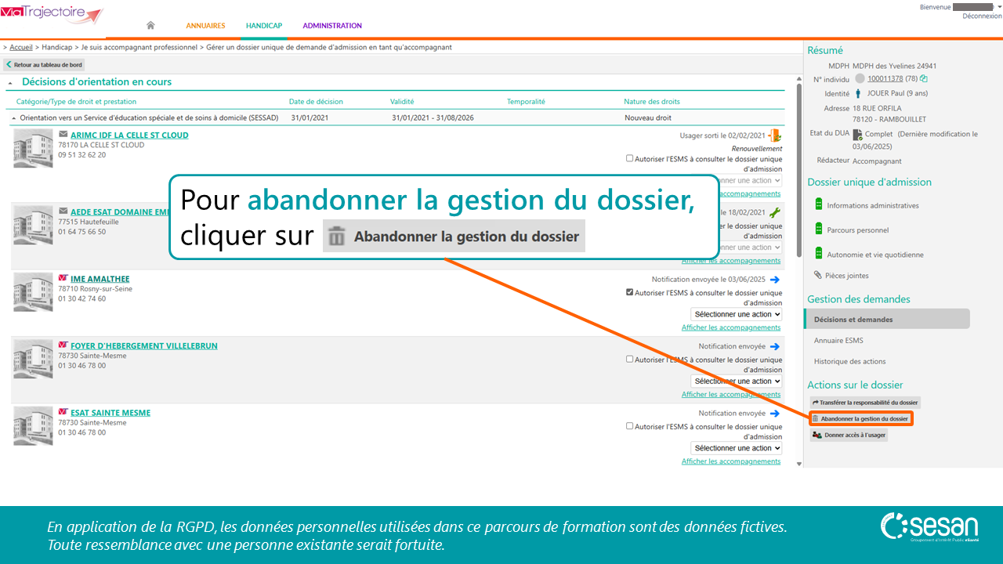The image size is (1003, 564).
Task: Open the IME AMALTHEE building thumbnail
Action: [34, 292]
